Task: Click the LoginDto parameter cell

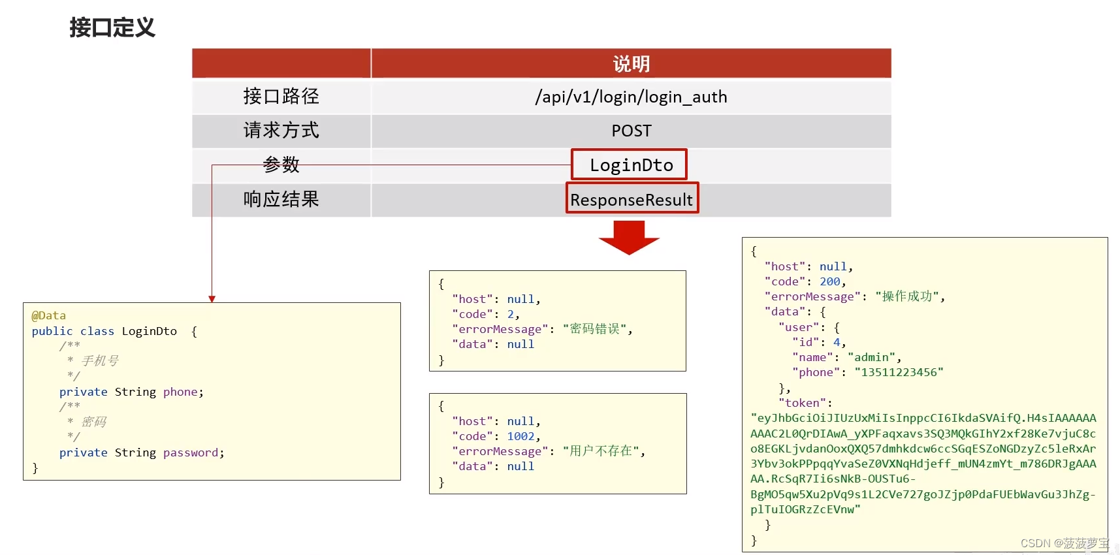Action: (x=630, y=165)
